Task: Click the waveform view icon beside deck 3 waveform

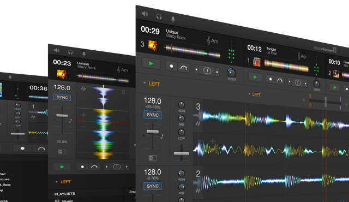Action: pos(198,123)
